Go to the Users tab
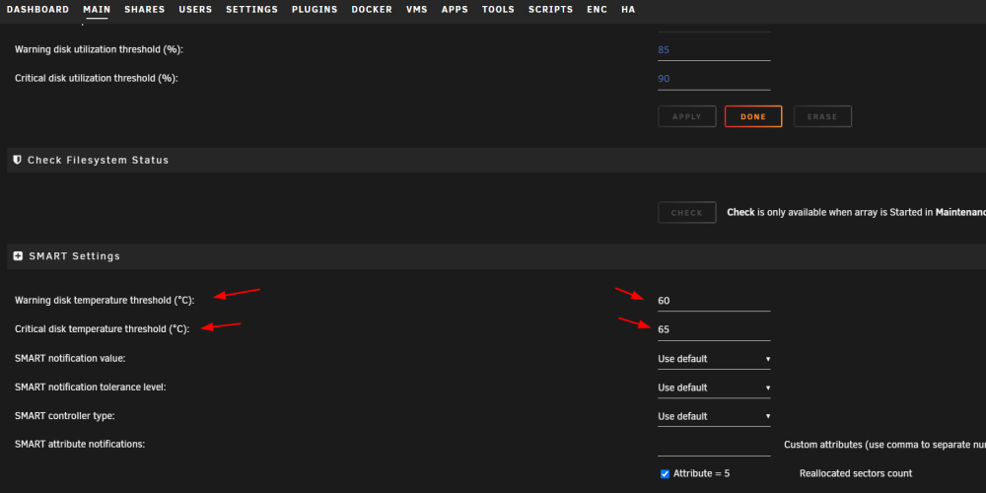 195,10
